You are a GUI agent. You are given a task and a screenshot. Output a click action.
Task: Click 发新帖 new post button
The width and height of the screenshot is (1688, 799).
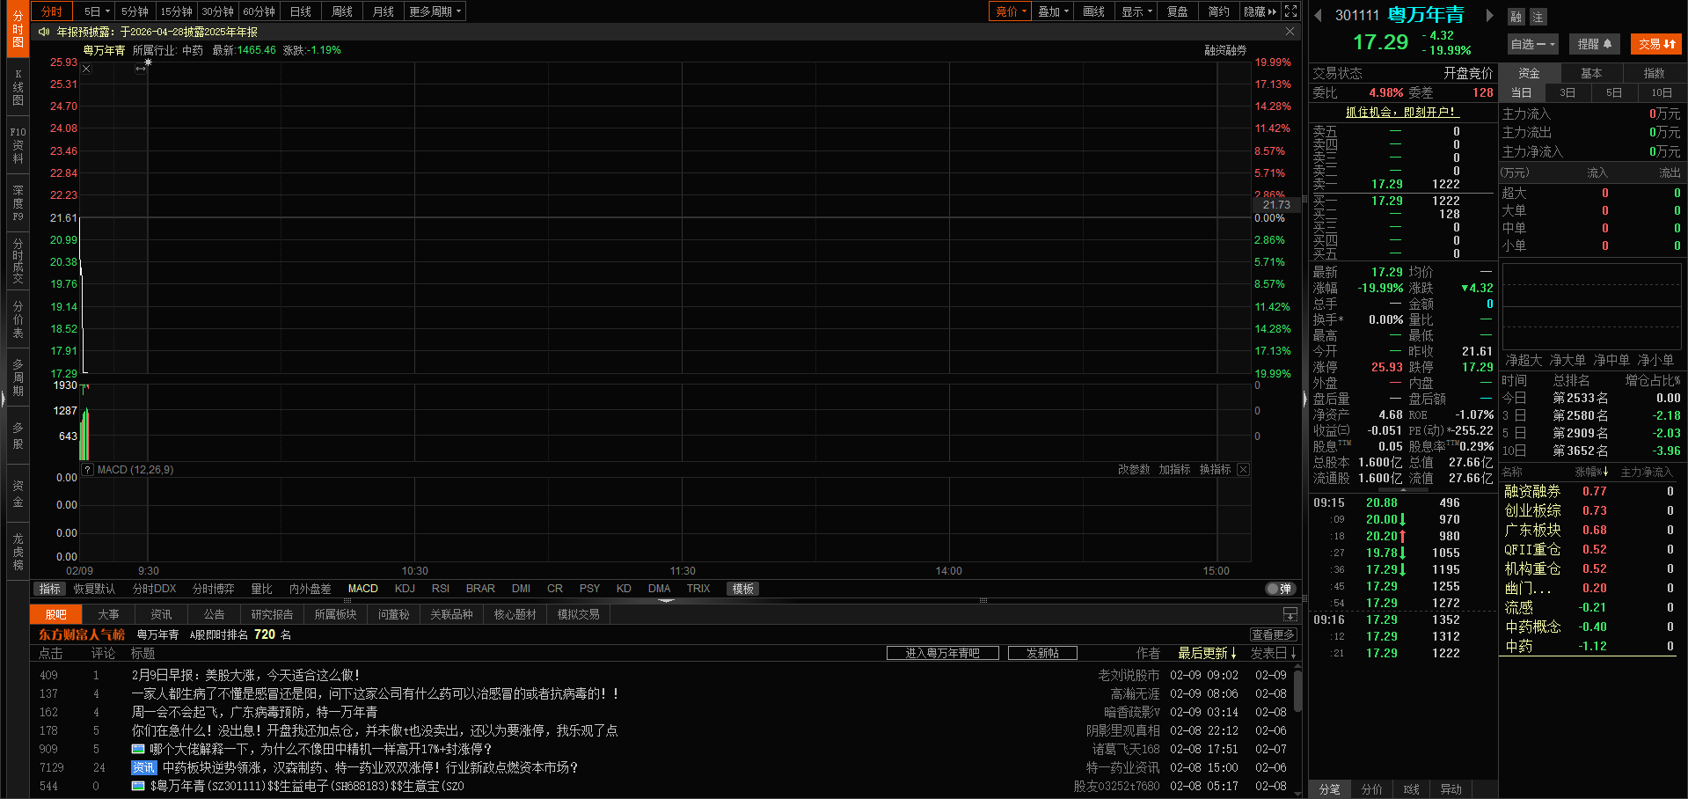point(1042,653)
